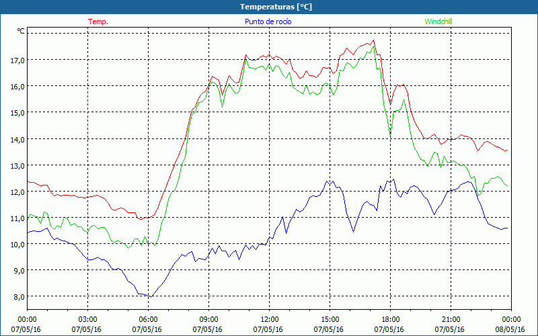Click the 18:00 time axis label

click(x=391, y=320)
